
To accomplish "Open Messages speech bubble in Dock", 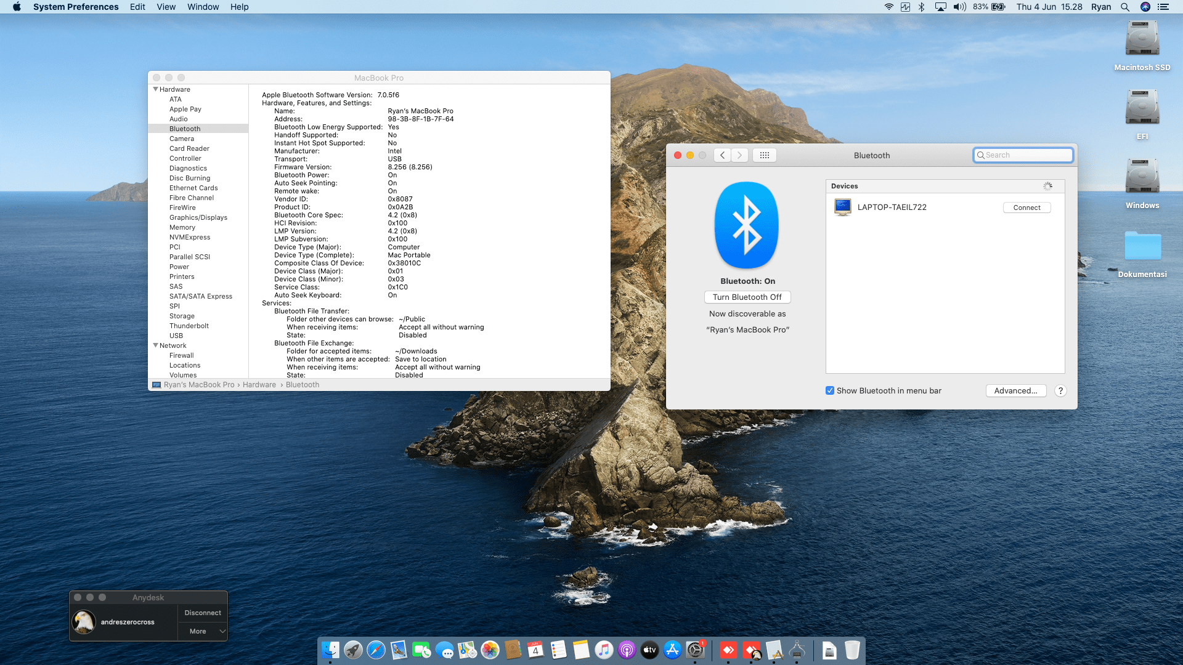I will click(x=444, y=650).
